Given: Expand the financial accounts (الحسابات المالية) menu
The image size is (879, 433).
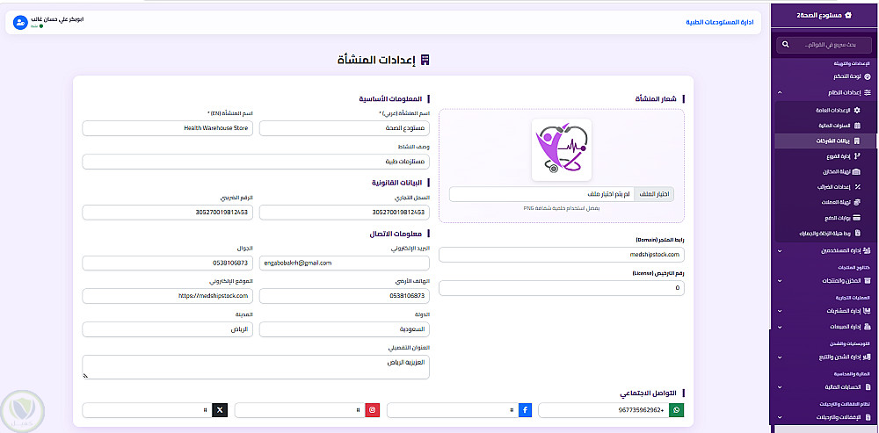Looking at the screenshot, I should click(825, 386).
